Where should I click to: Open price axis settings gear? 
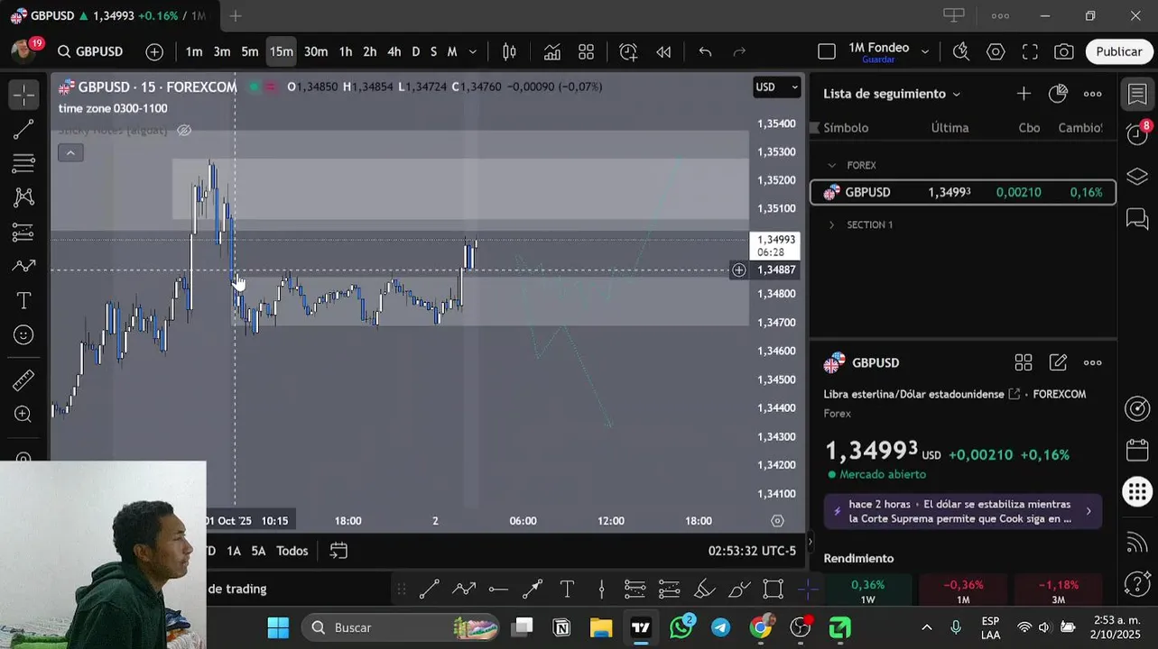(x=777, y=521)
